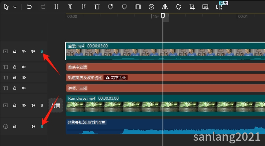
Task: Trim everything left of the playhead
Action: point(70,7)
